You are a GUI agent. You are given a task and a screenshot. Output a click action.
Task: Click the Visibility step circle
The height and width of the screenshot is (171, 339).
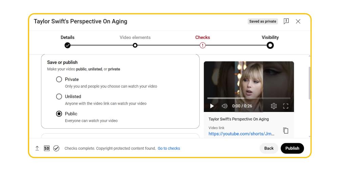point(270,45)
